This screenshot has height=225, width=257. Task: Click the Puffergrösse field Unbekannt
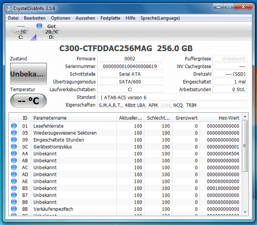tap(230, 58)
